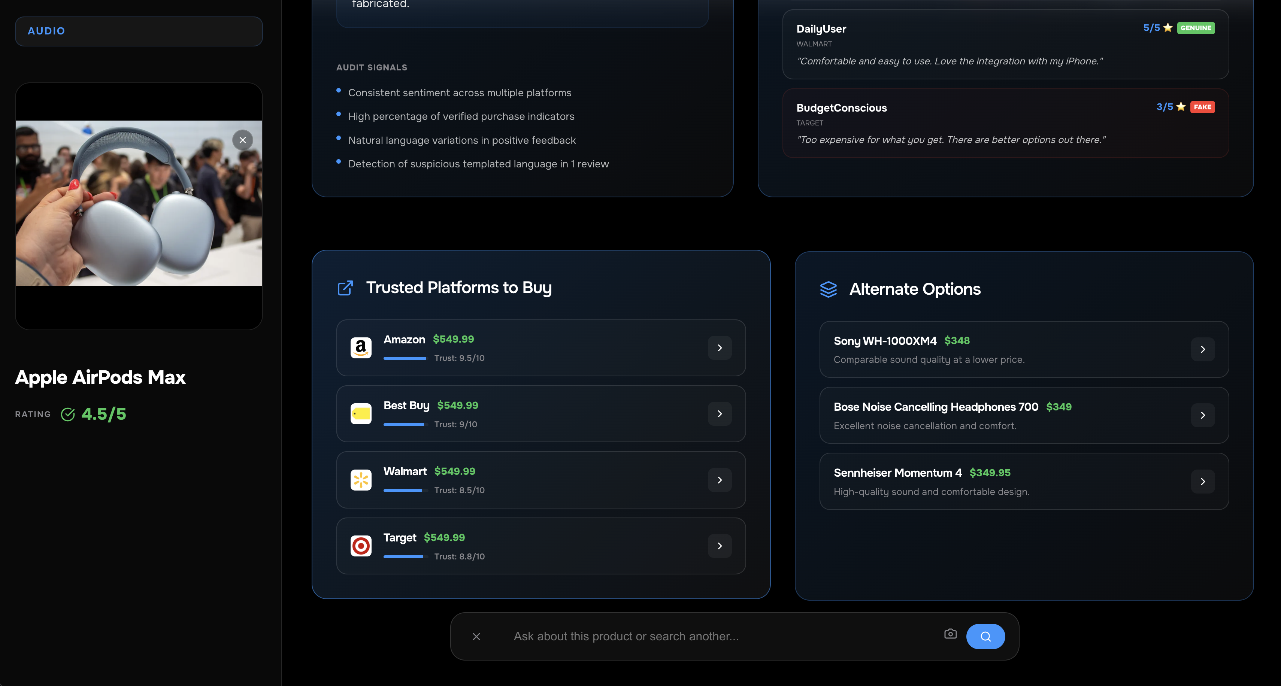Click the Target logo icon
This screenshot has height=686, width=1281.
pos(361,546)
